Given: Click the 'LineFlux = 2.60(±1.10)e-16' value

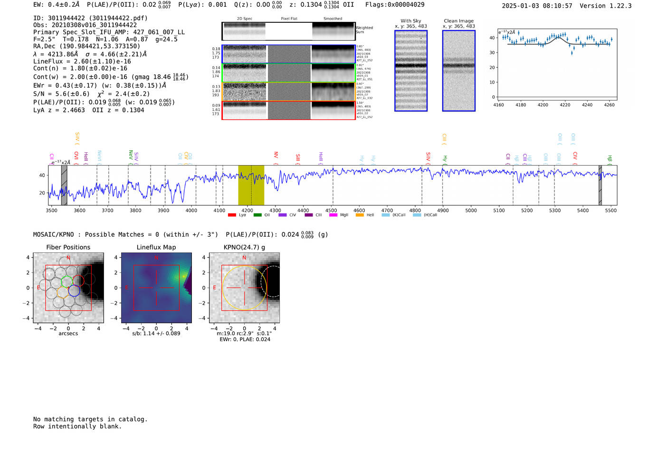Looking at the screenshot, I should (82, 62).
